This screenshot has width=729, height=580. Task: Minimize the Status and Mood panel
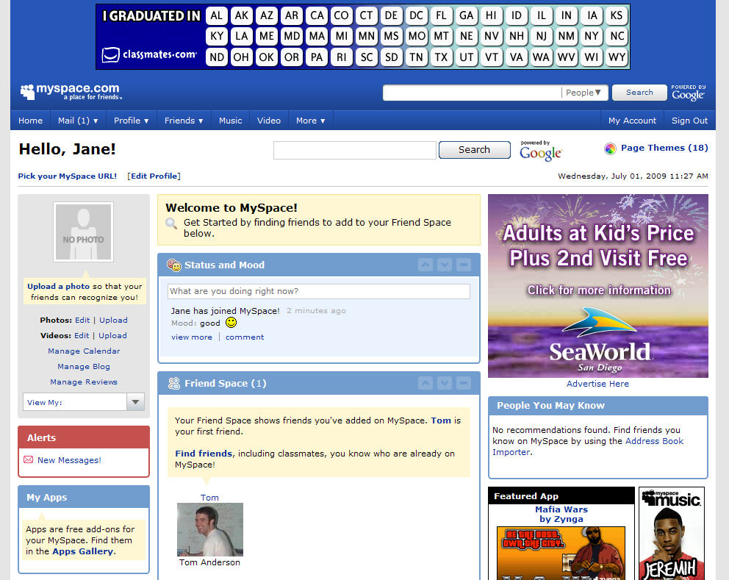click(464, 265)
